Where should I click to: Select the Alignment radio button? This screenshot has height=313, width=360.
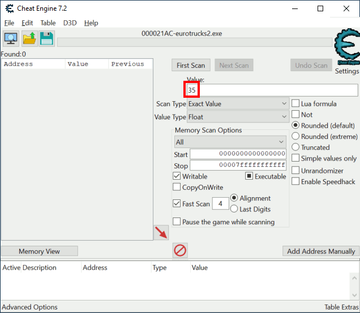[234, 198]
